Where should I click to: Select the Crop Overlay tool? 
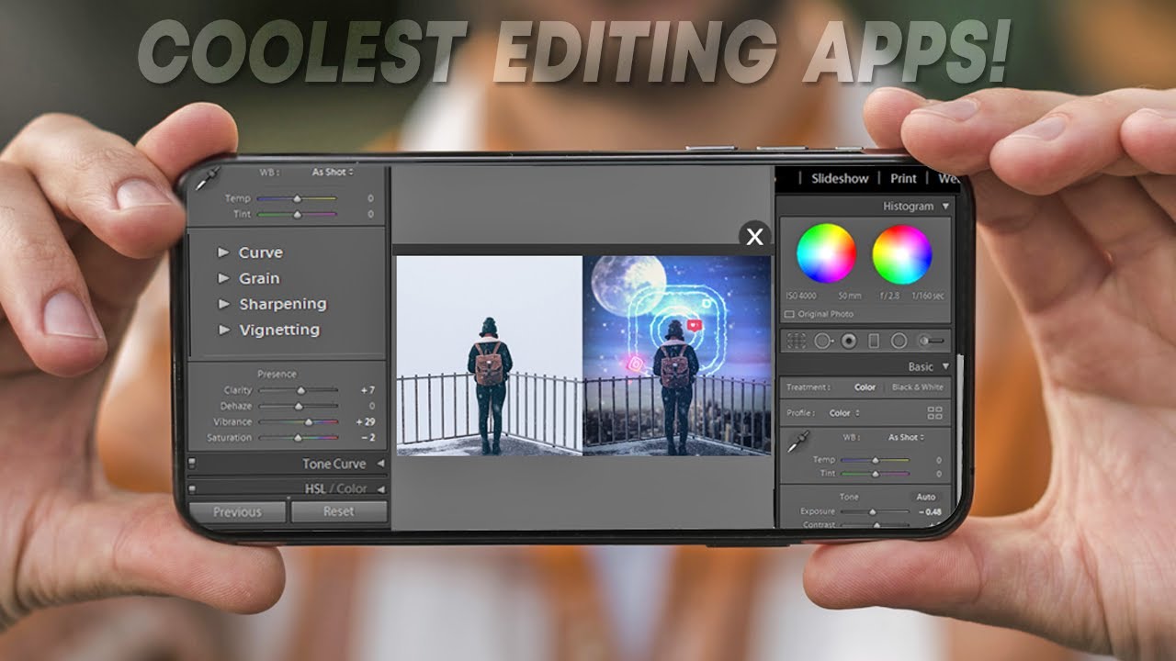[796, 341]
